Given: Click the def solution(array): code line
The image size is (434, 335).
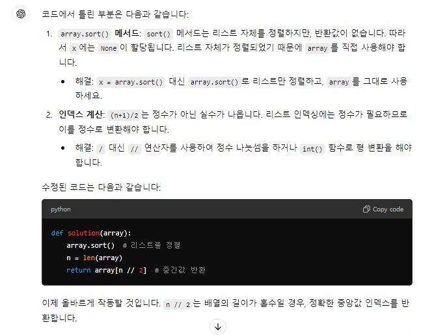Looking at the screenshot, I should [91, 234].
